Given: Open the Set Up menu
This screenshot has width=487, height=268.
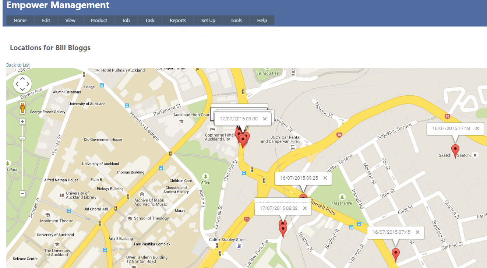Looking at the screenshot, I should coord(208,21).
